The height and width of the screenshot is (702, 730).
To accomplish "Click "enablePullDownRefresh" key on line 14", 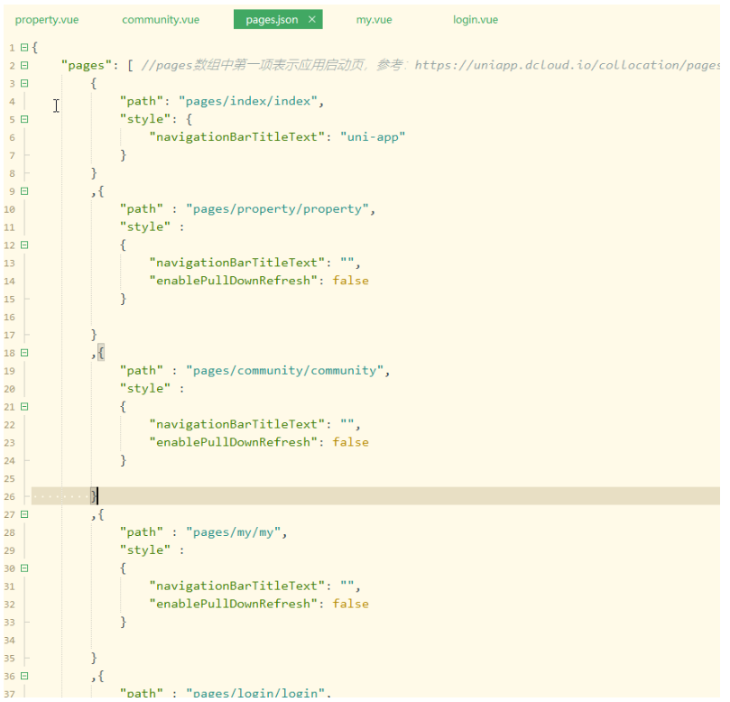I will pos(233,281).
